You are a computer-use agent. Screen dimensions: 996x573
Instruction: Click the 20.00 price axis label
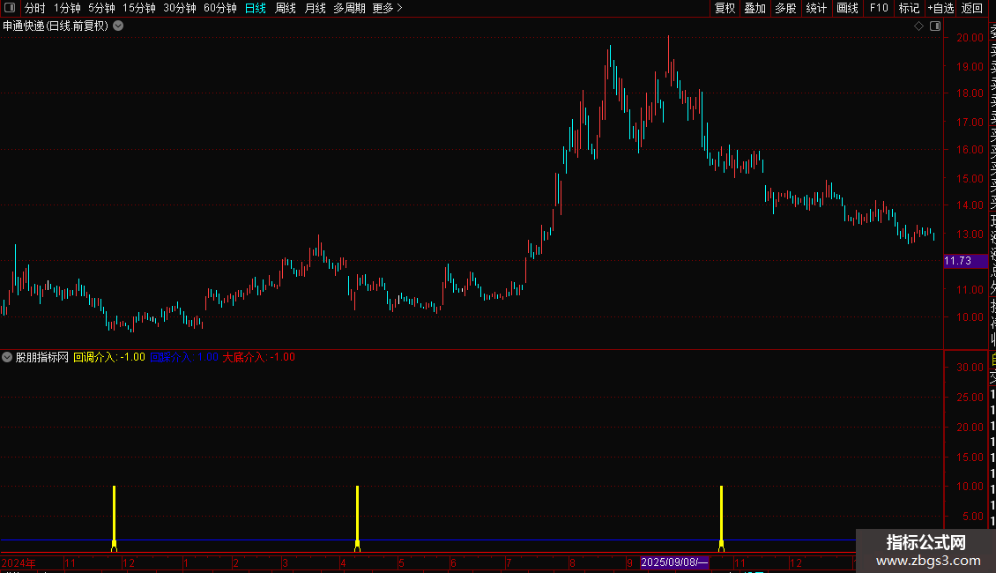point(970,38)
